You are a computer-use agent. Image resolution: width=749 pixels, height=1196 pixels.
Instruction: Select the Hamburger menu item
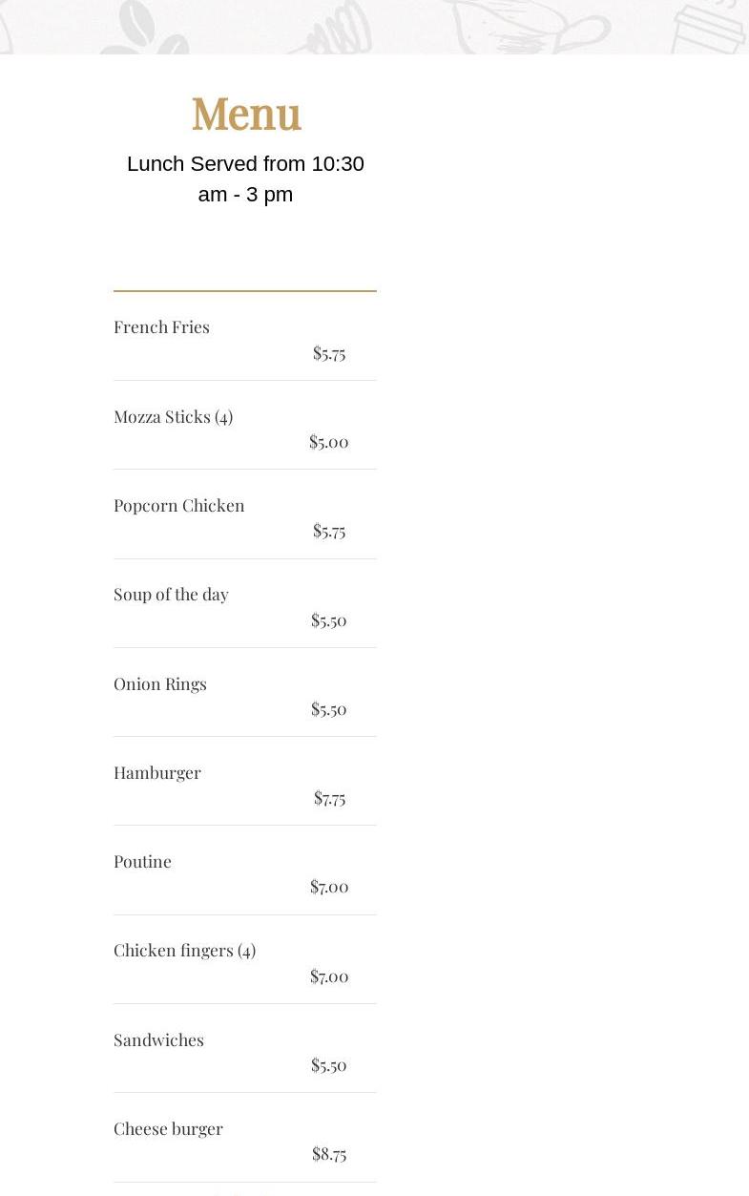(x=156, y=773)
